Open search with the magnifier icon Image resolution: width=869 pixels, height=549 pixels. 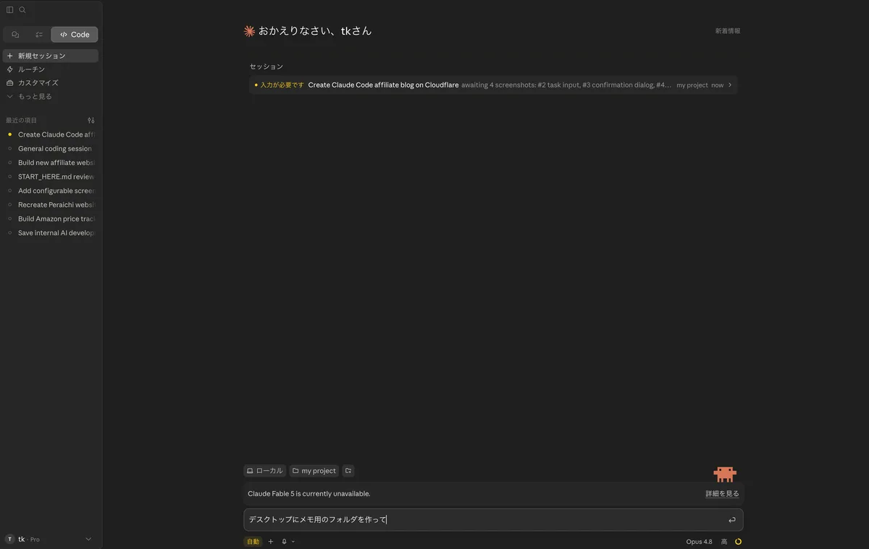click(x=22, y=10)
